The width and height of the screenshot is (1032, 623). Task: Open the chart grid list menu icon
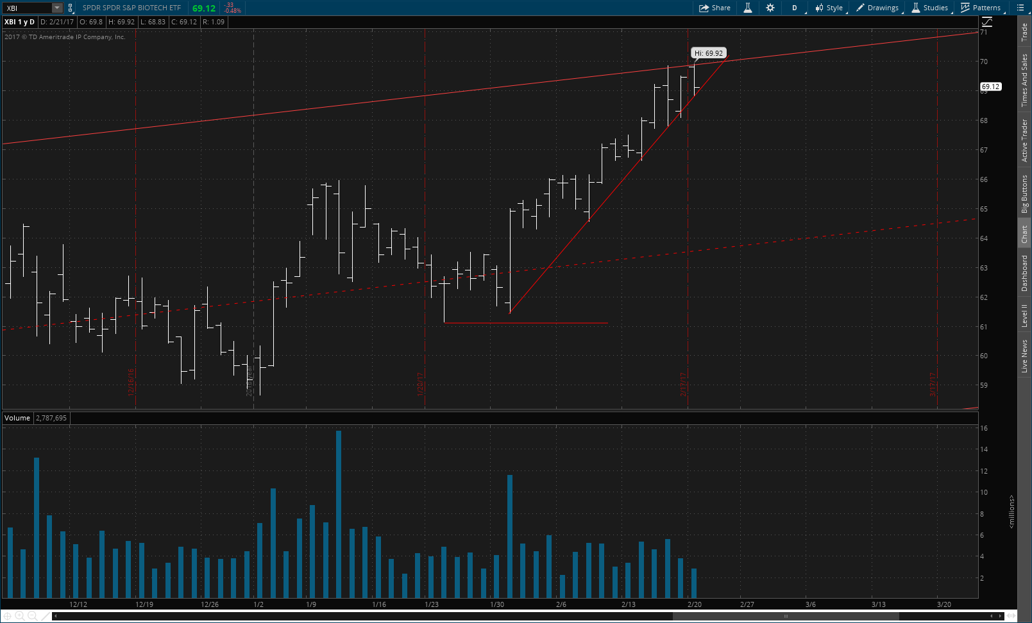[1020, 8]
